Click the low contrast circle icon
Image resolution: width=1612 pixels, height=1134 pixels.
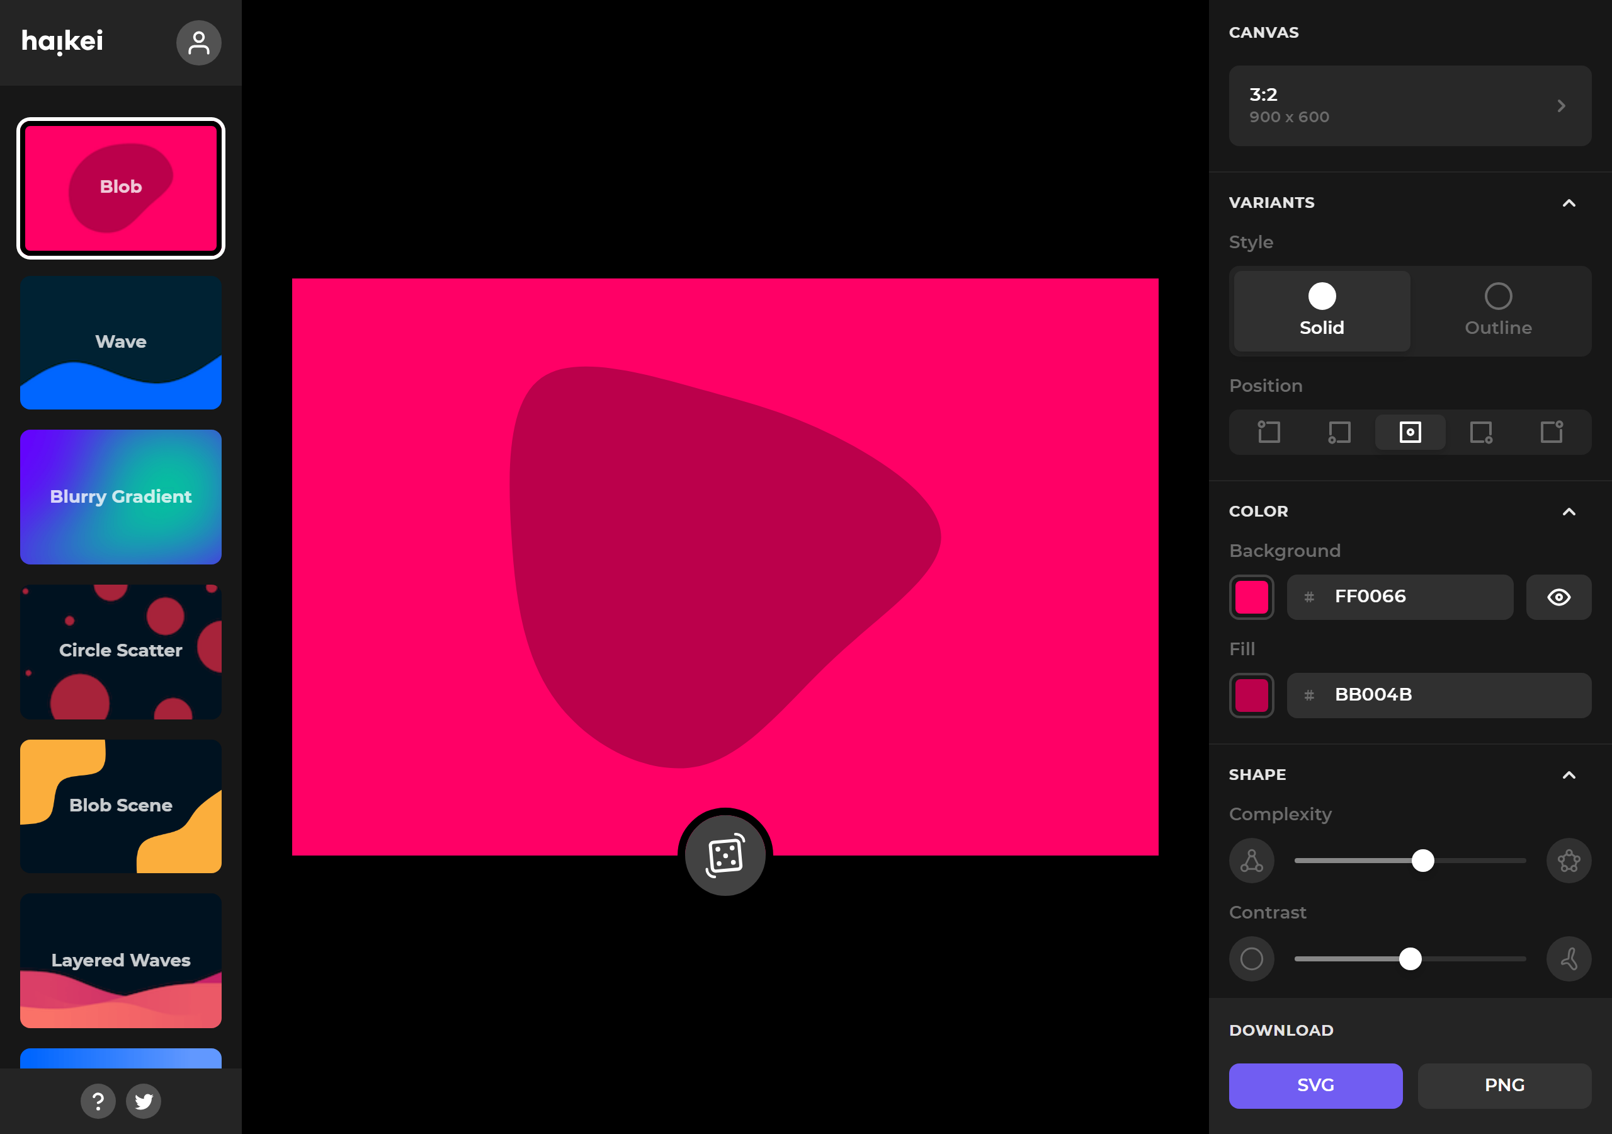1252,959
